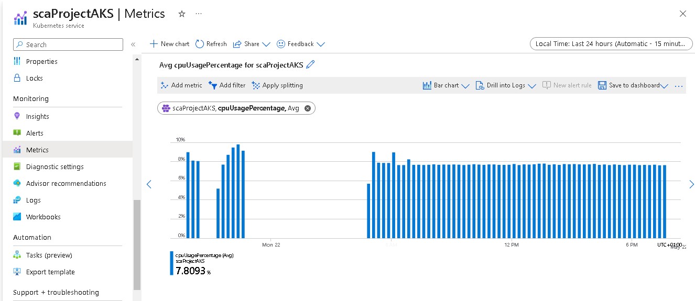Click the 7.8093 average value
The height and width of the screenshot is (301, 695).
[190, 271]
